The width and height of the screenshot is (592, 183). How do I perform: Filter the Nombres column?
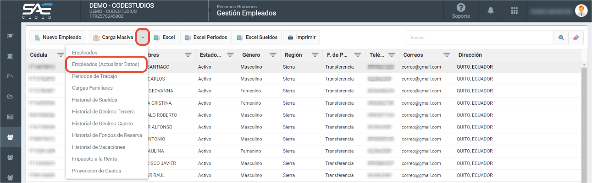point(188,55)
